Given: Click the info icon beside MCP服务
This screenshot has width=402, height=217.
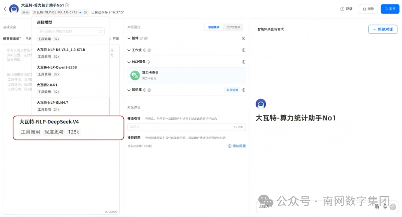Looking at the screenshot, I should [x=148, y=62].
